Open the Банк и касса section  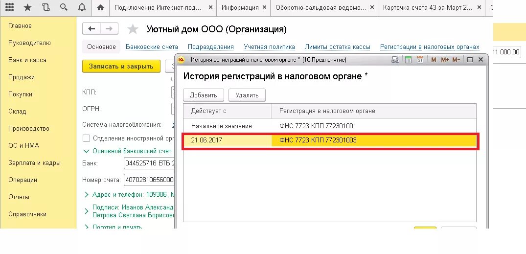tap(27, 60)
